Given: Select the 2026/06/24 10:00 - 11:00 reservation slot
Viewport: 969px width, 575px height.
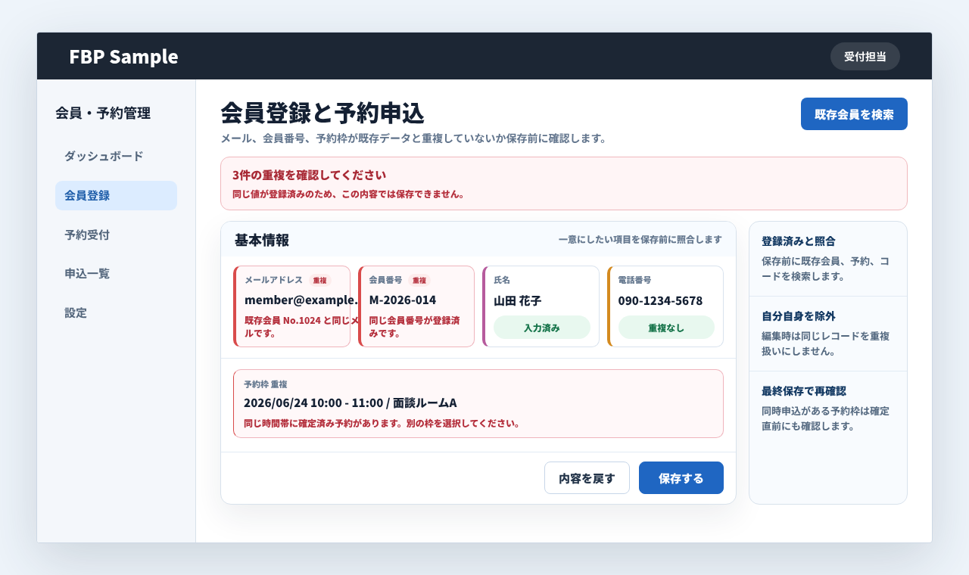Looking at the screenshot, I should (478, 403).
